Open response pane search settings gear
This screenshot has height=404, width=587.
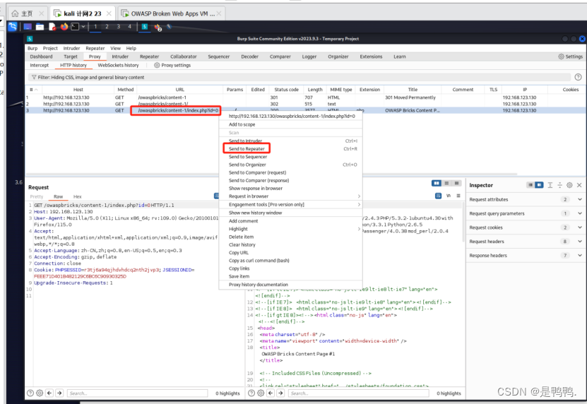(261, 393)
